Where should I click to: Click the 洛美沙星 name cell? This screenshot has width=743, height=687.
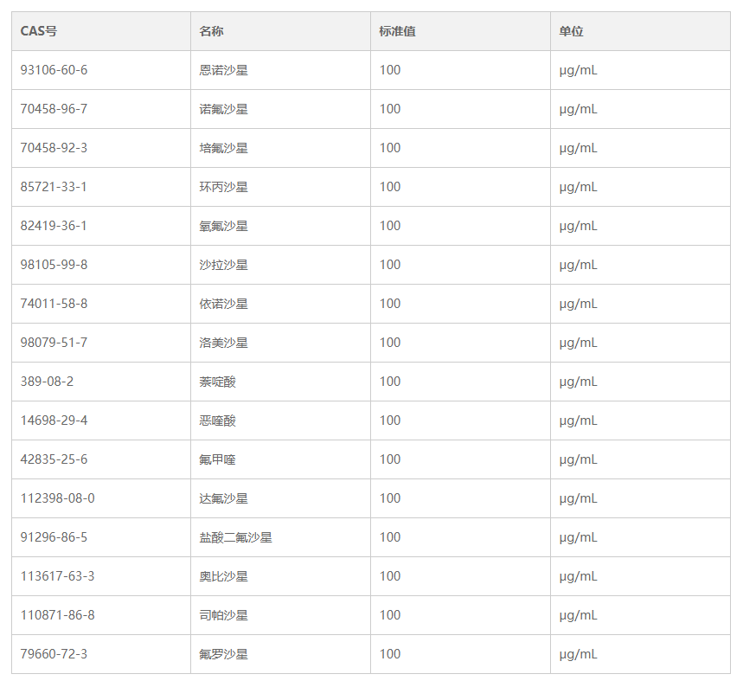point(223,343)
